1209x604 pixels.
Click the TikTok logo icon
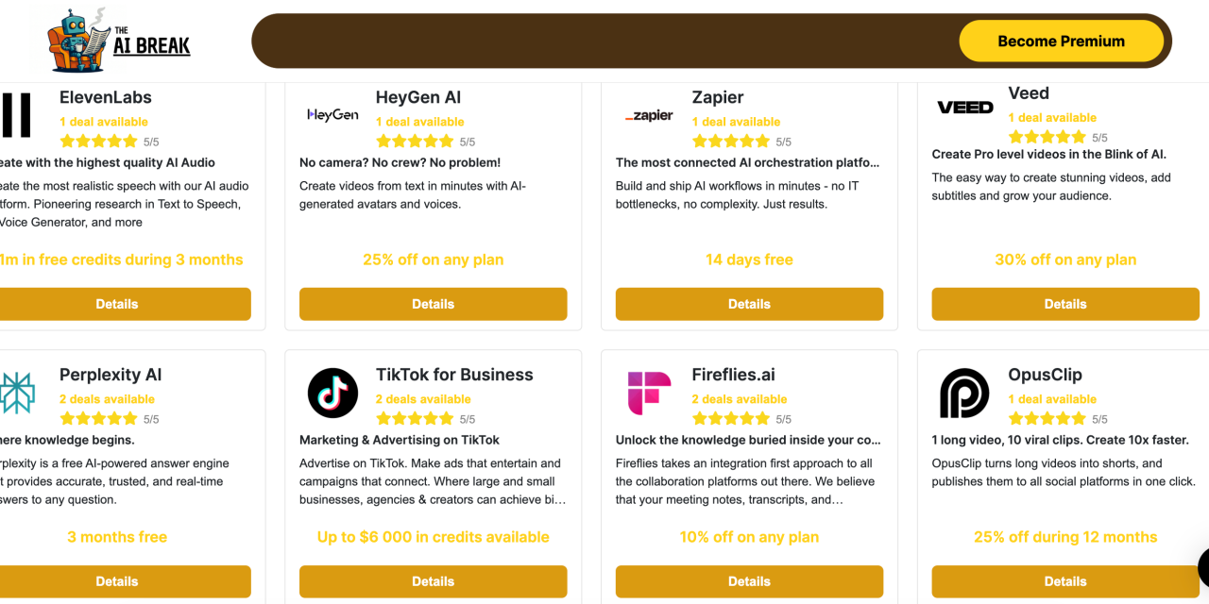click(332, 393)
